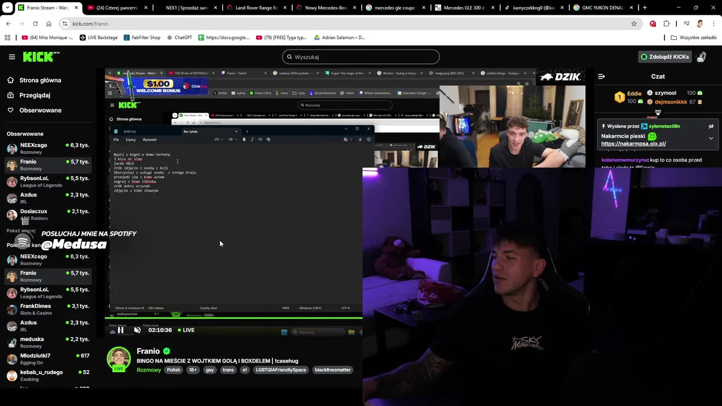
Task: Expand the pinned message chevron
Action: pos(711,138)
